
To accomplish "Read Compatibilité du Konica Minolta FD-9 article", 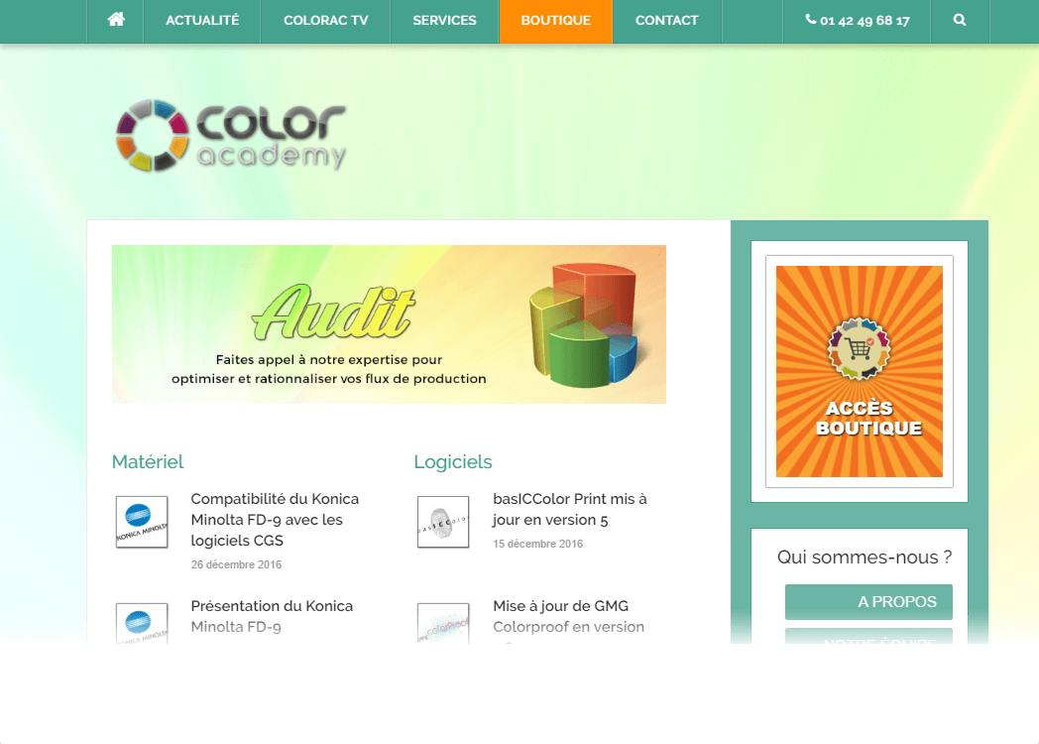I will tap(275, 520).
